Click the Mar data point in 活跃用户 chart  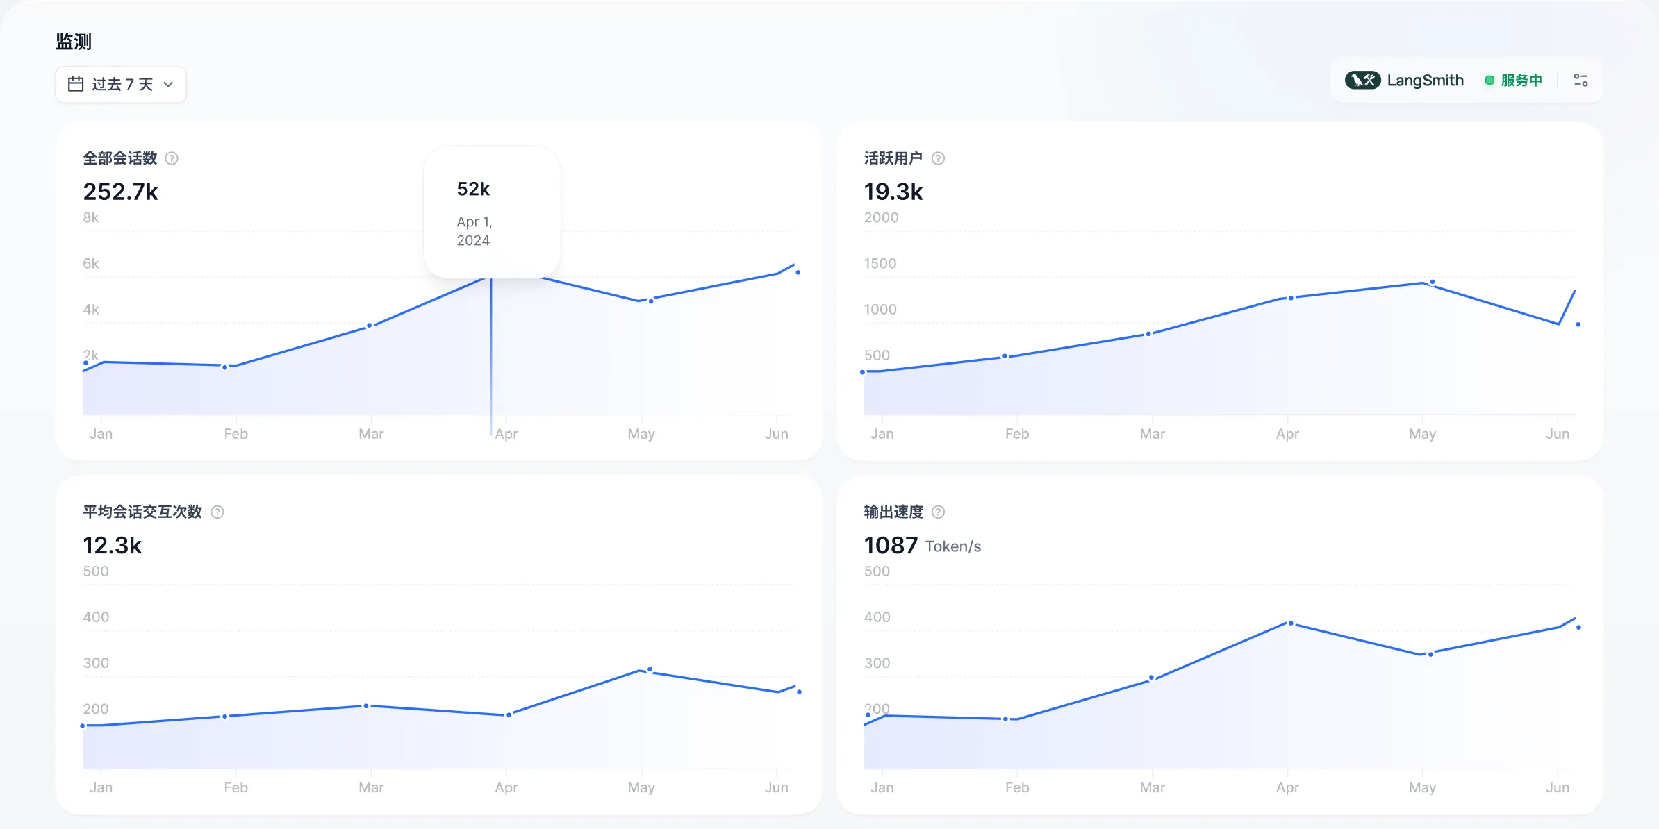(1149, 334)
